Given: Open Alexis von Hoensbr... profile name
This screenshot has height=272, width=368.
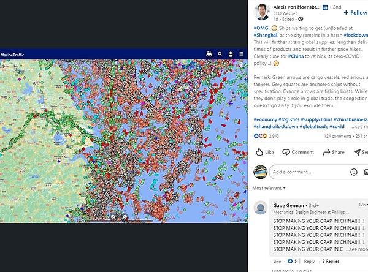Looking at the screenshot, I should [297, 7].
